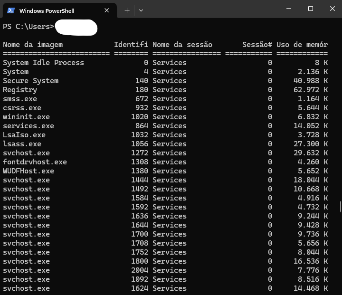Click the 'Nome da sessão' column header
The width and height of the screenshot is (342, 295).
pos(182,45)
